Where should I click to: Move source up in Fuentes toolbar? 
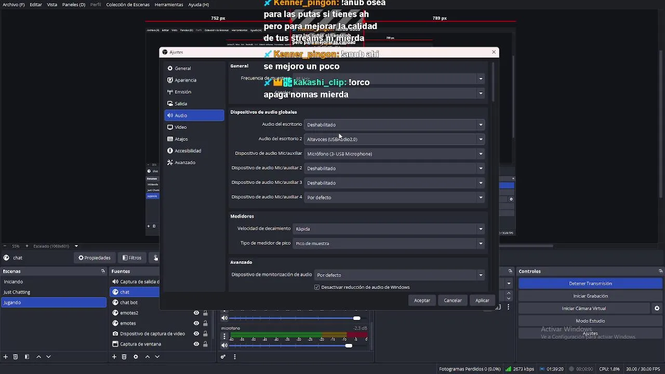pos(147,357)
